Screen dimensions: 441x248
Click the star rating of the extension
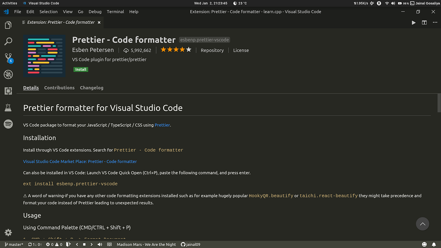point(176,50)
